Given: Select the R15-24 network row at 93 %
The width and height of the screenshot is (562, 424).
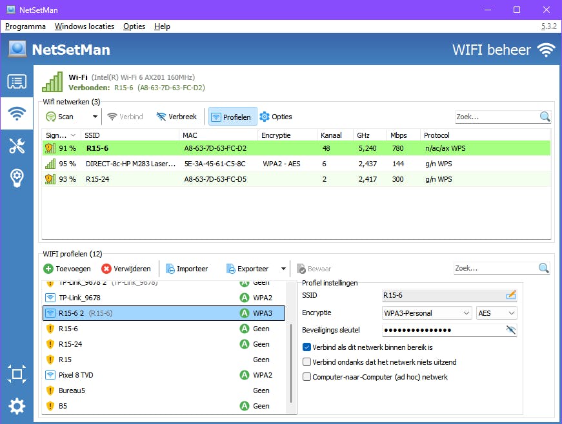Looking at the screenshot, I should click(296, 179).
